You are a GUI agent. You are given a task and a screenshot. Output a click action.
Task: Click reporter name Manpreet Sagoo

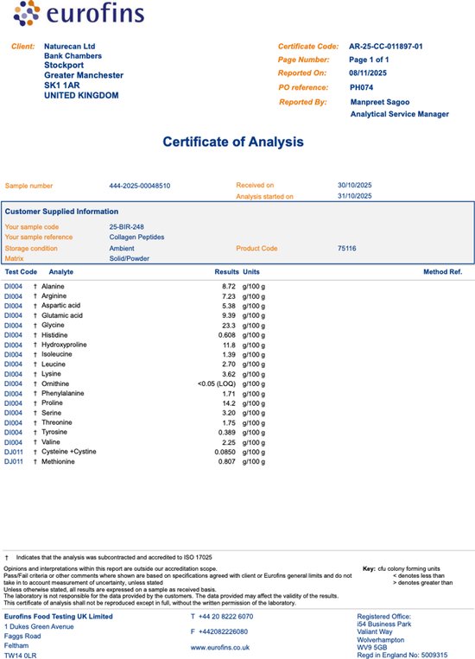tap(380, 102)
